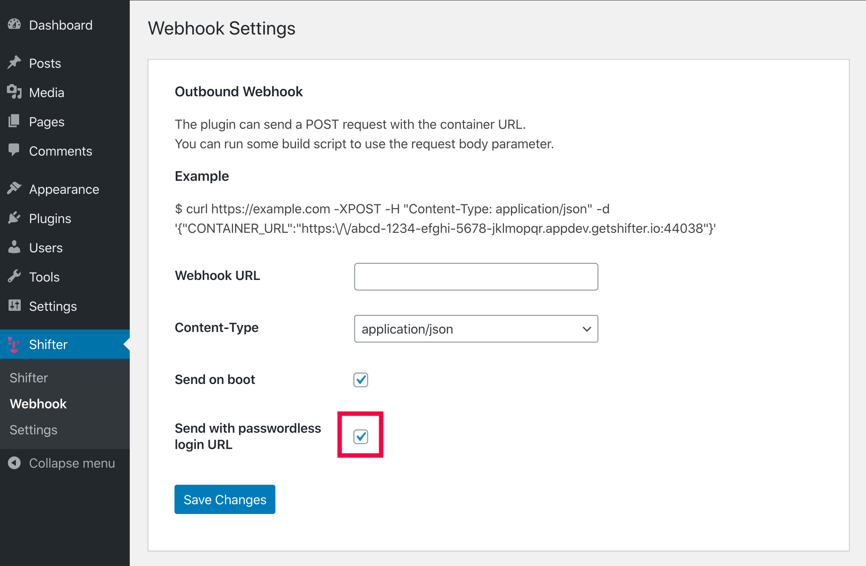This screenshot has width=866, height=566.
Task: Navigate to Pages menu item
Action: pyautogui.click(x=65, y=122)
